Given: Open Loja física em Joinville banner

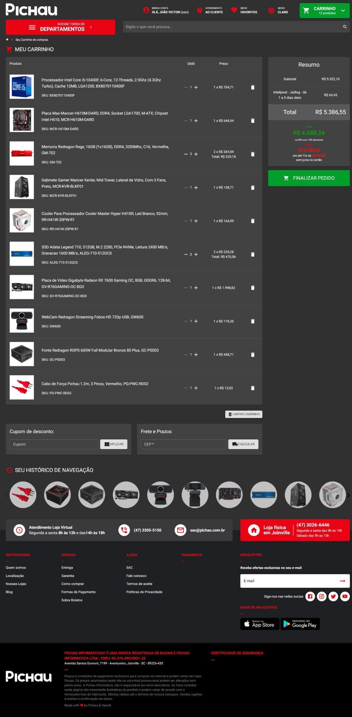Looking at the screenshot, I should [295, 530].
